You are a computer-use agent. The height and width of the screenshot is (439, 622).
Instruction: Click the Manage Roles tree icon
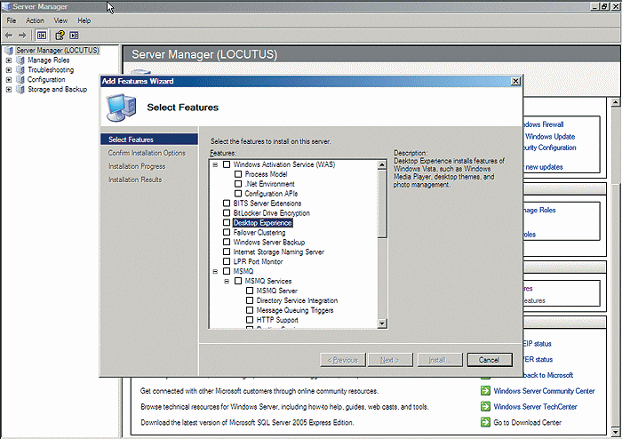pyautogui.click(x=20, y=60)
